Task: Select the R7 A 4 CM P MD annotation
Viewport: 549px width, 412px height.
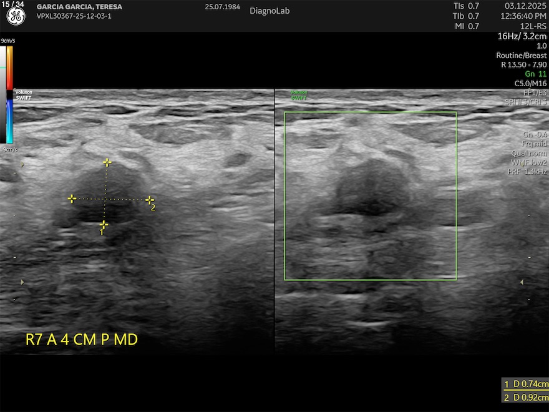Action: (x=81, y=340)
